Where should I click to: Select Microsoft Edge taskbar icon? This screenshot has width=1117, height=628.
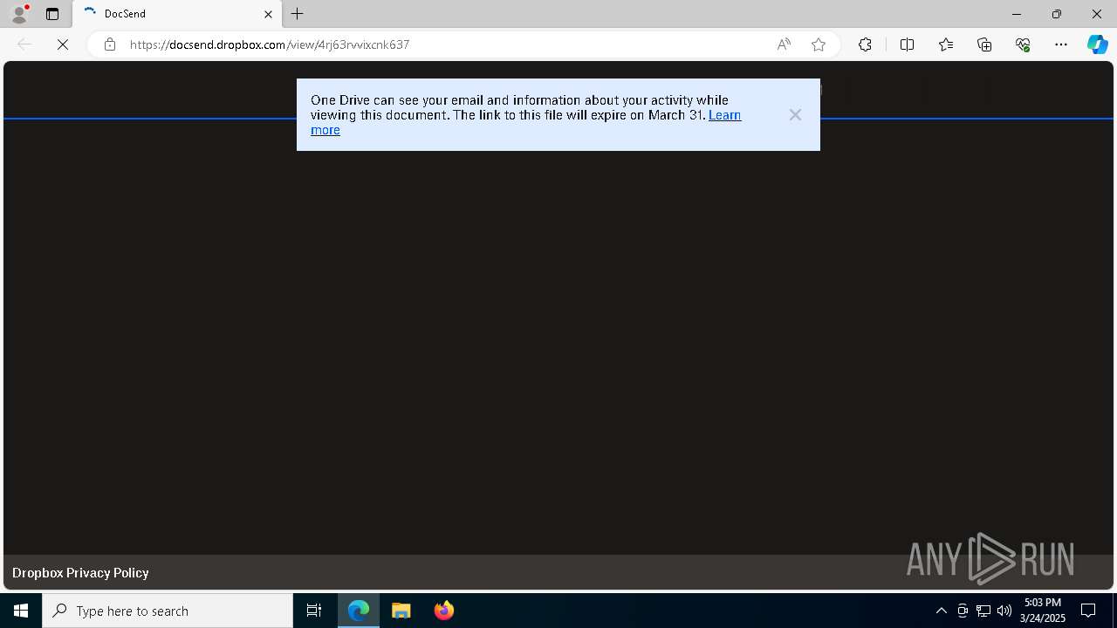(x=359, y=611)
